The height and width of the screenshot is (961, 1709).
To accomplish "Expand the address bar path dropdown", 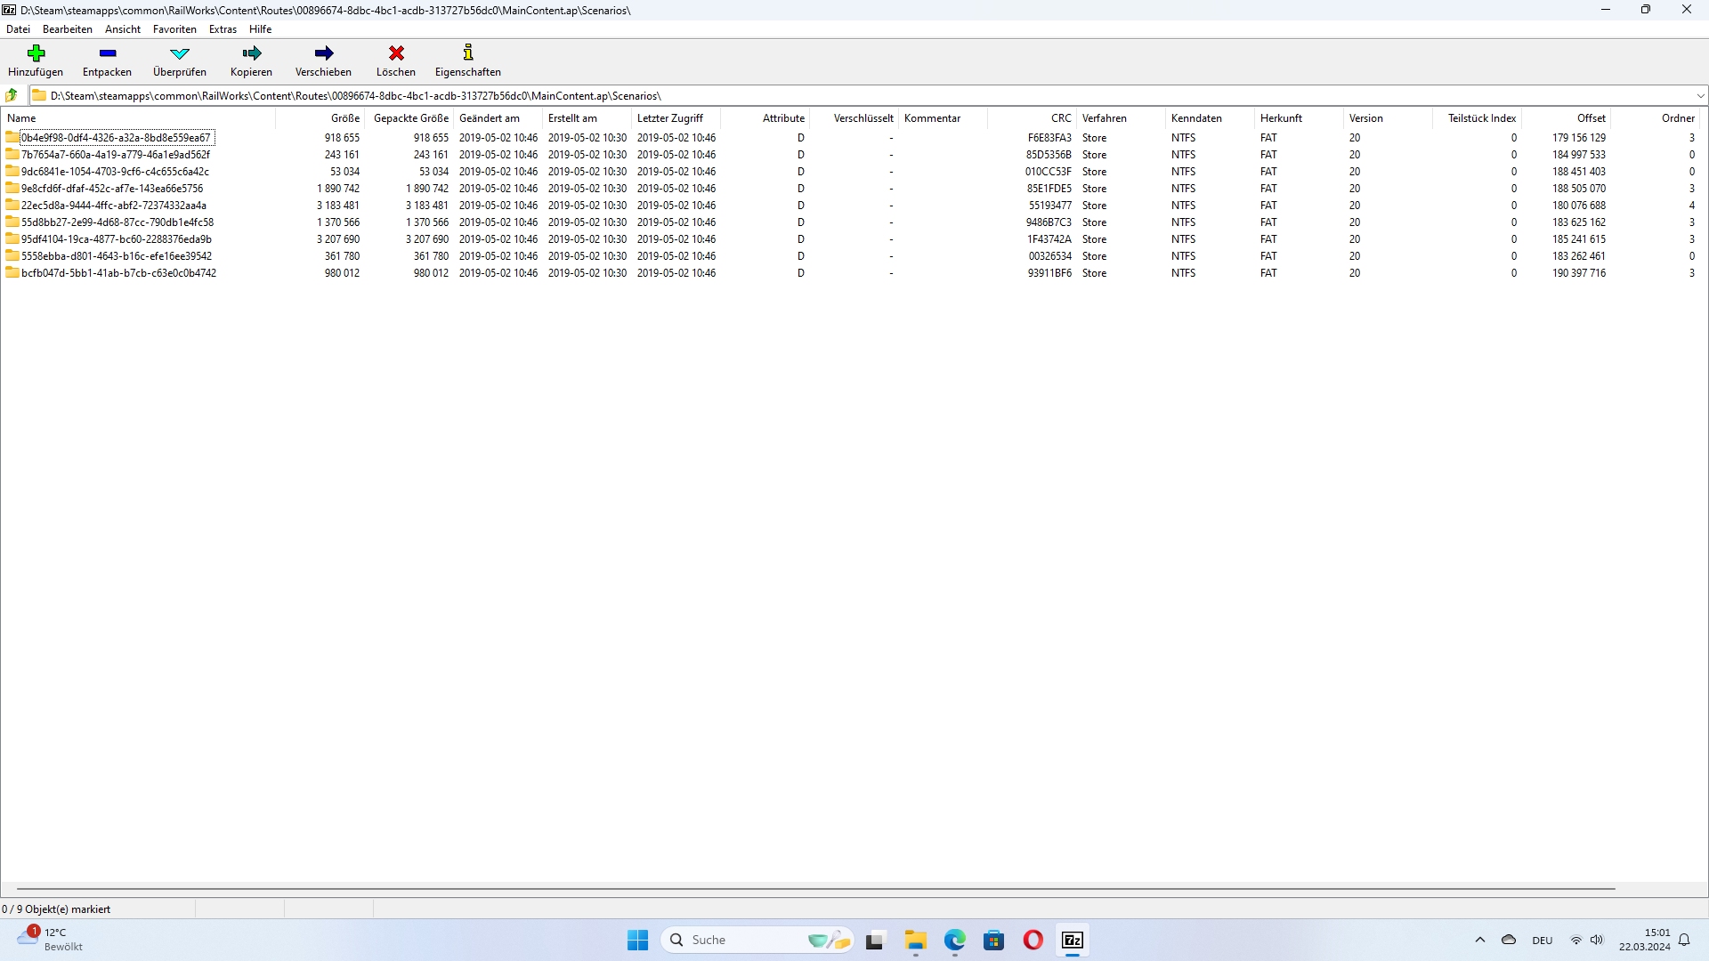I will pyautogui.click(x=1700, y=95).
